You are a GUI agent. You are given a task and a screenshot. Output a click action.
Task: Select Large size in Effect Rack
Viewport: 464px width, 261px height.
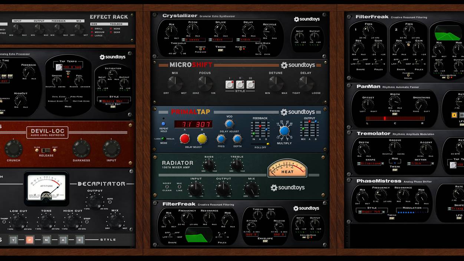pos(92,36)
